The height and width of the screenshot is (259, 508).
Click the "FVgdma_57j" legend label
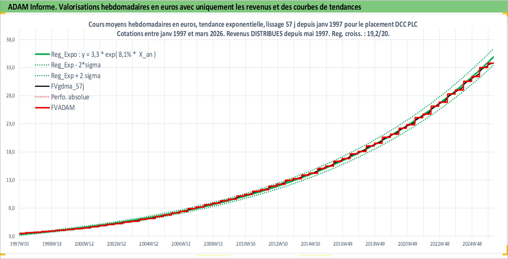click(68, 86)
